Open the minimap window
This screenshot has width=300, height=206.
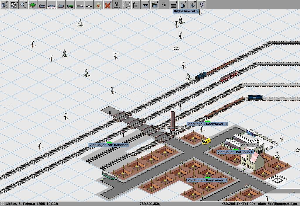14,5
